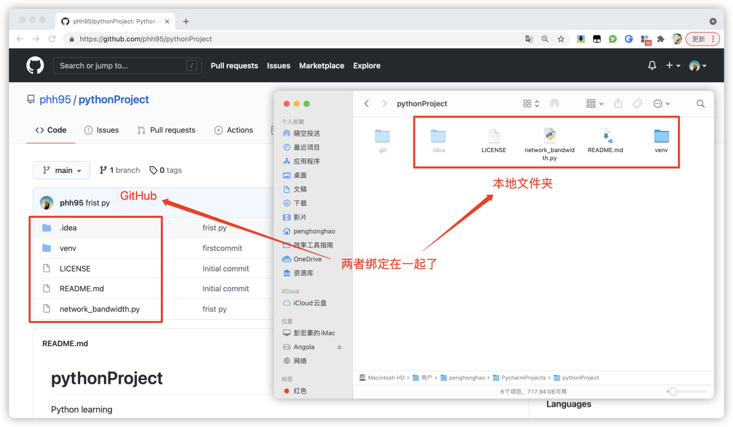Open the Finder tags icon
The width and height of the screenshot is (733, 427).
[637, 103]
